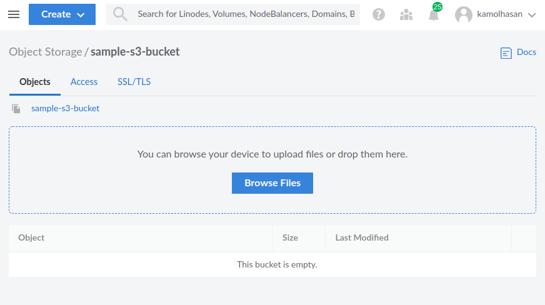Screen dimensions: 545x305
Task: Click the file upload drop zone text
Action: point(272,154)
